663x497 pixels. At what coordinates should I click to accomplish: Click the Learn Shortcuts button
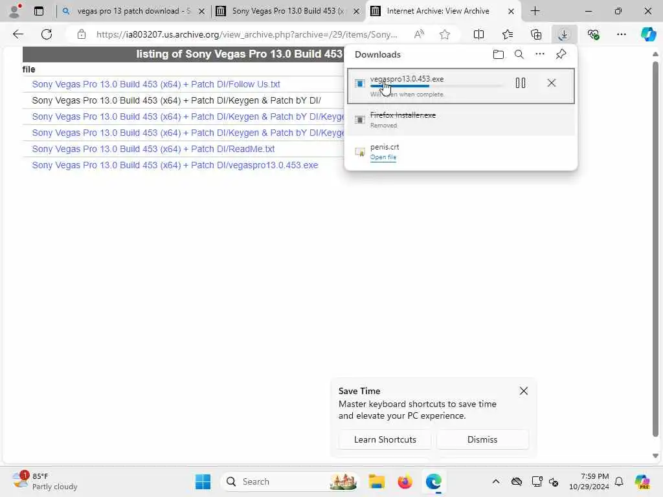pyautogui.click(x=385, y=439)
